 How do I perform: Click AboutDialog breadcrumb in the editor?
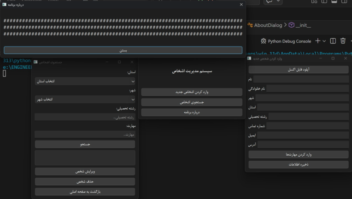click(x=268, y=25)
